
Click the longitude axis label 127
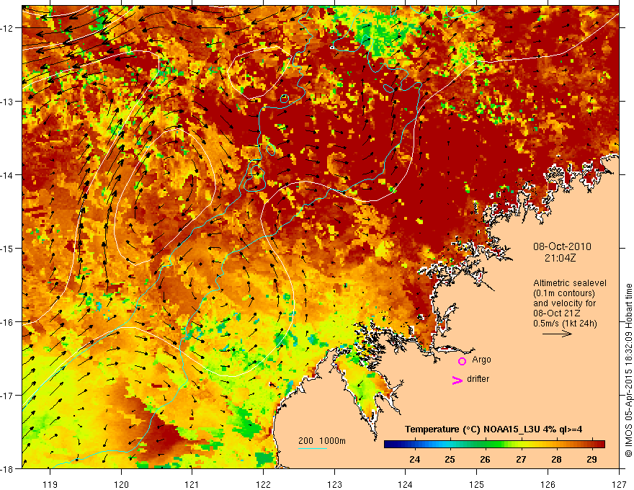coord(619,484)
